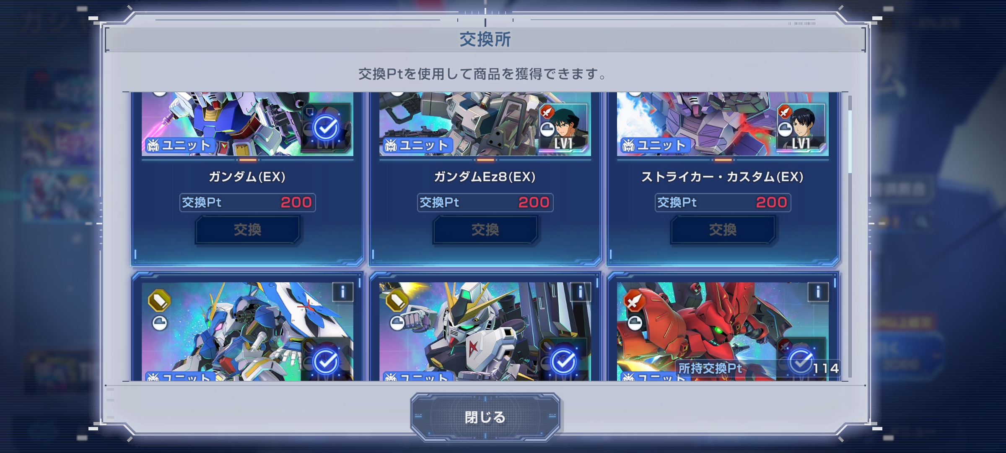Click the vertical scrollbar of the exchange list
Screen dimensions: 1006x453
click(850, 236)
